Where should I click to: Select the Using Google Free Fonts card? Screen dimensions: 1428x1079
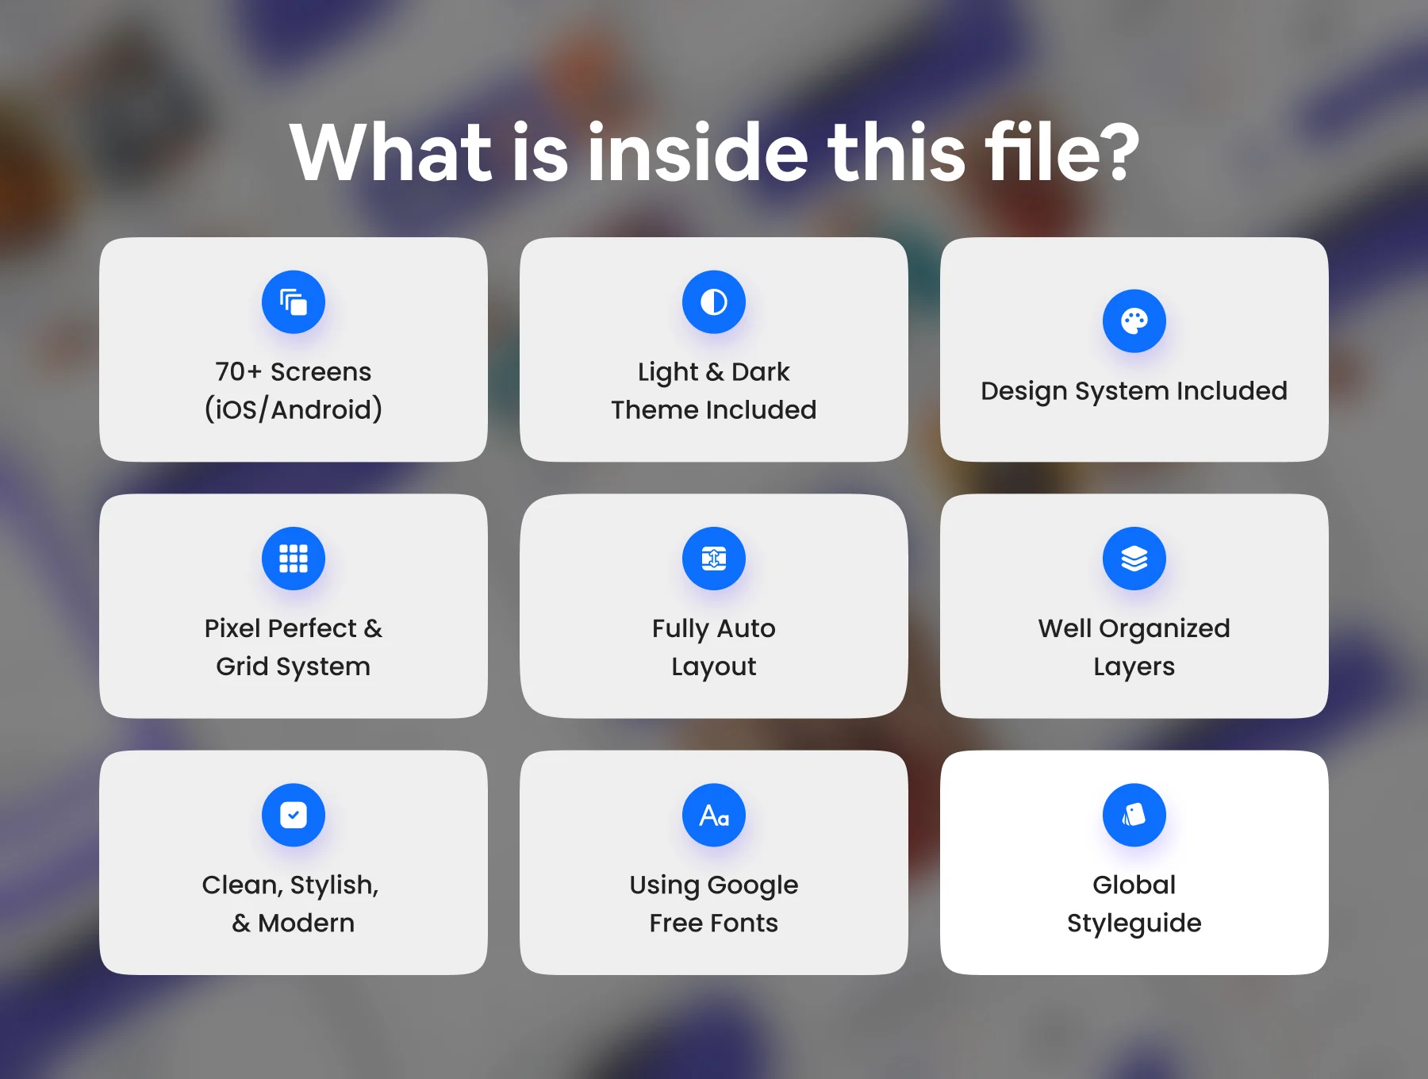click(713, 862)
